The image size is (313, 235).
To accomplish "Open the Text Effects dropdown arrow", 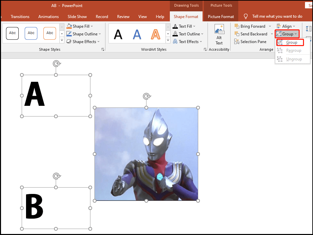I will (201, 41).
